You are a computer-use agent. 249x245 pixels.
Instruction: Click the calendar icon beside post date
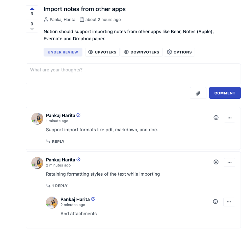pos(82,20)
